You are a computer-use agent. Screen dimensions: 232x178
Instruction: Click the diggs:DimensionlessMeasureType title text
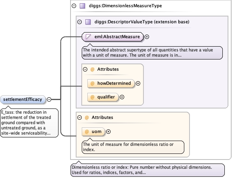pyautogui.click(x=125, y=6)
